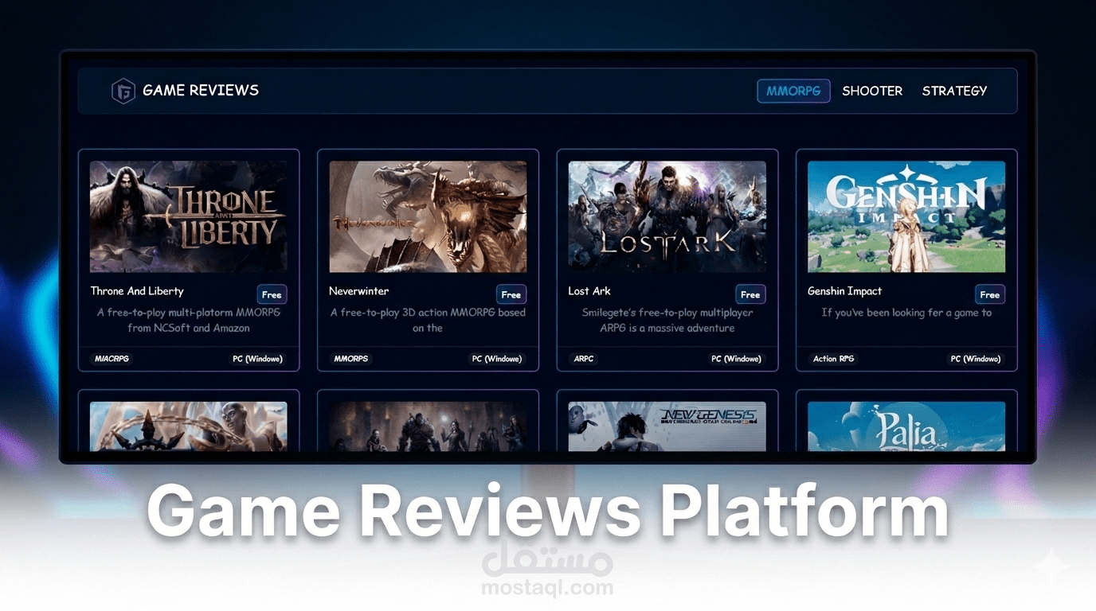Click Free badge on Throne And Liberty
This screenshot has width=1096, height=611.
point(272,294)
